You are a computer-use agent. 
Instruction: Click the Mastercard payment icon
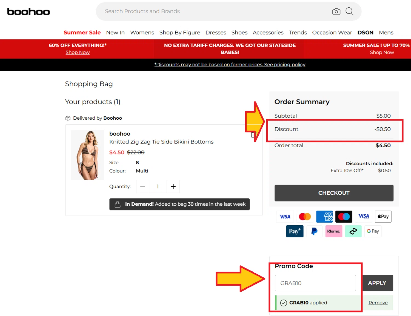point(305,217)
